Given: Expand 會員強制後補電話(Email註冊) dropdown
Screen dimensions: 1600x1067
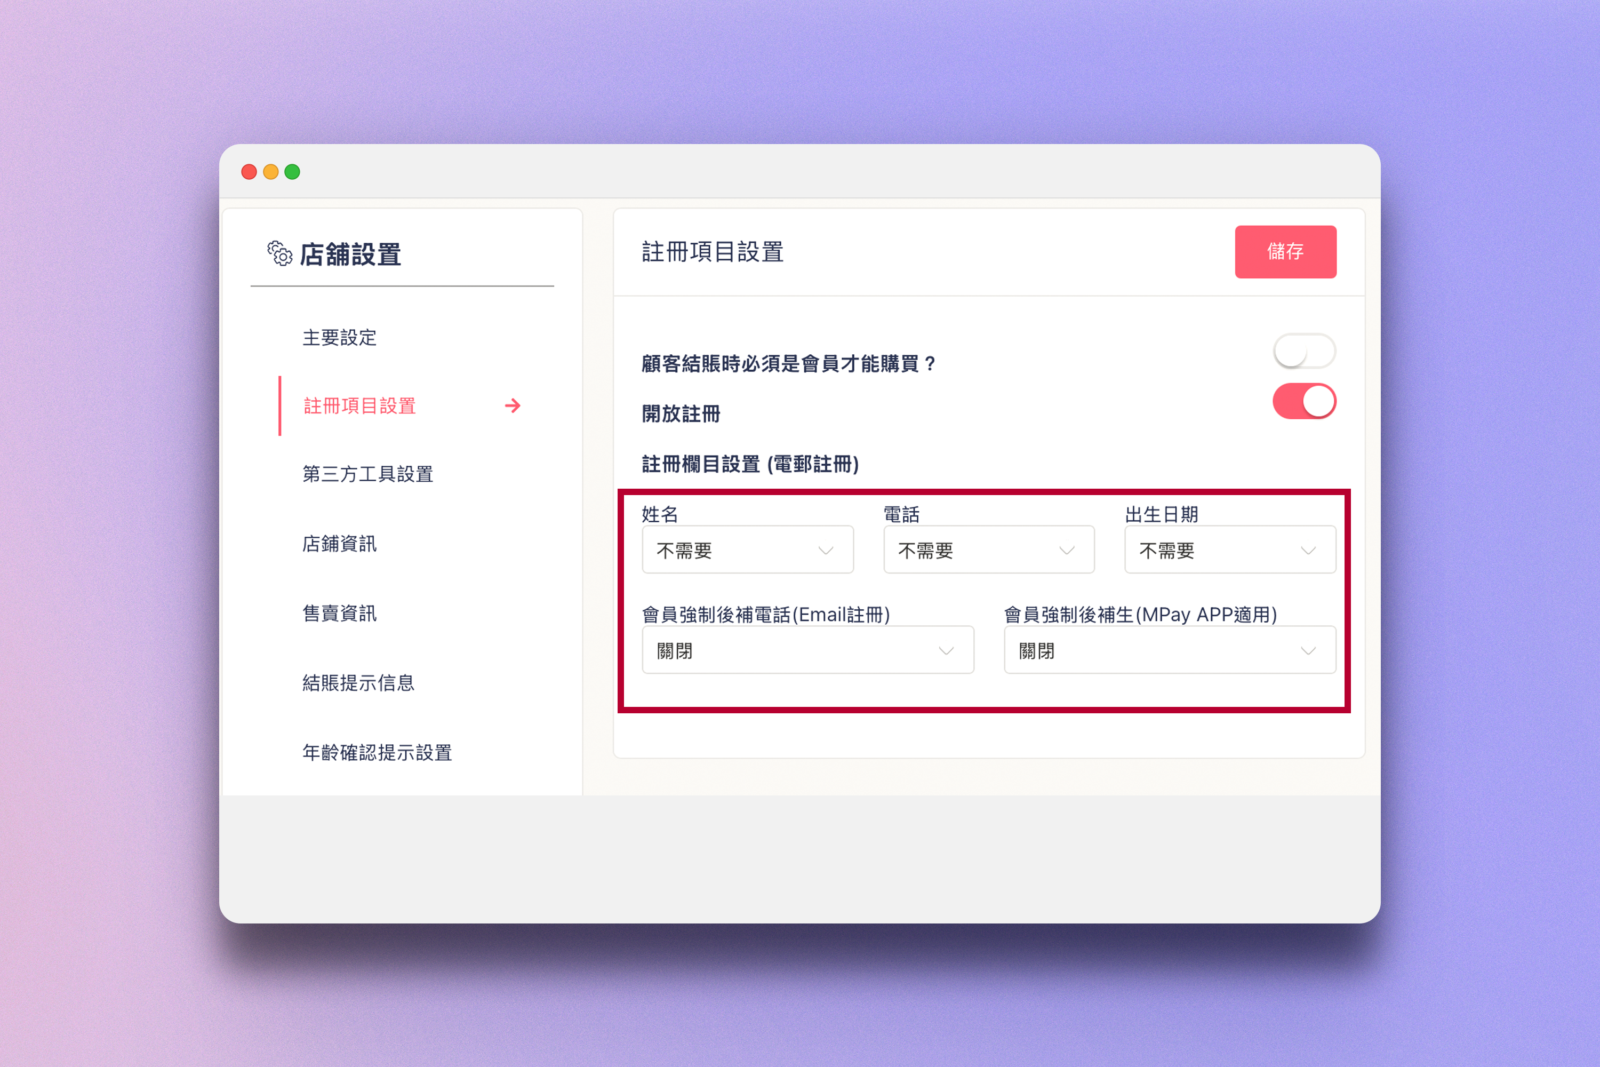Looking at the screenshot, I should pos(807,650).
